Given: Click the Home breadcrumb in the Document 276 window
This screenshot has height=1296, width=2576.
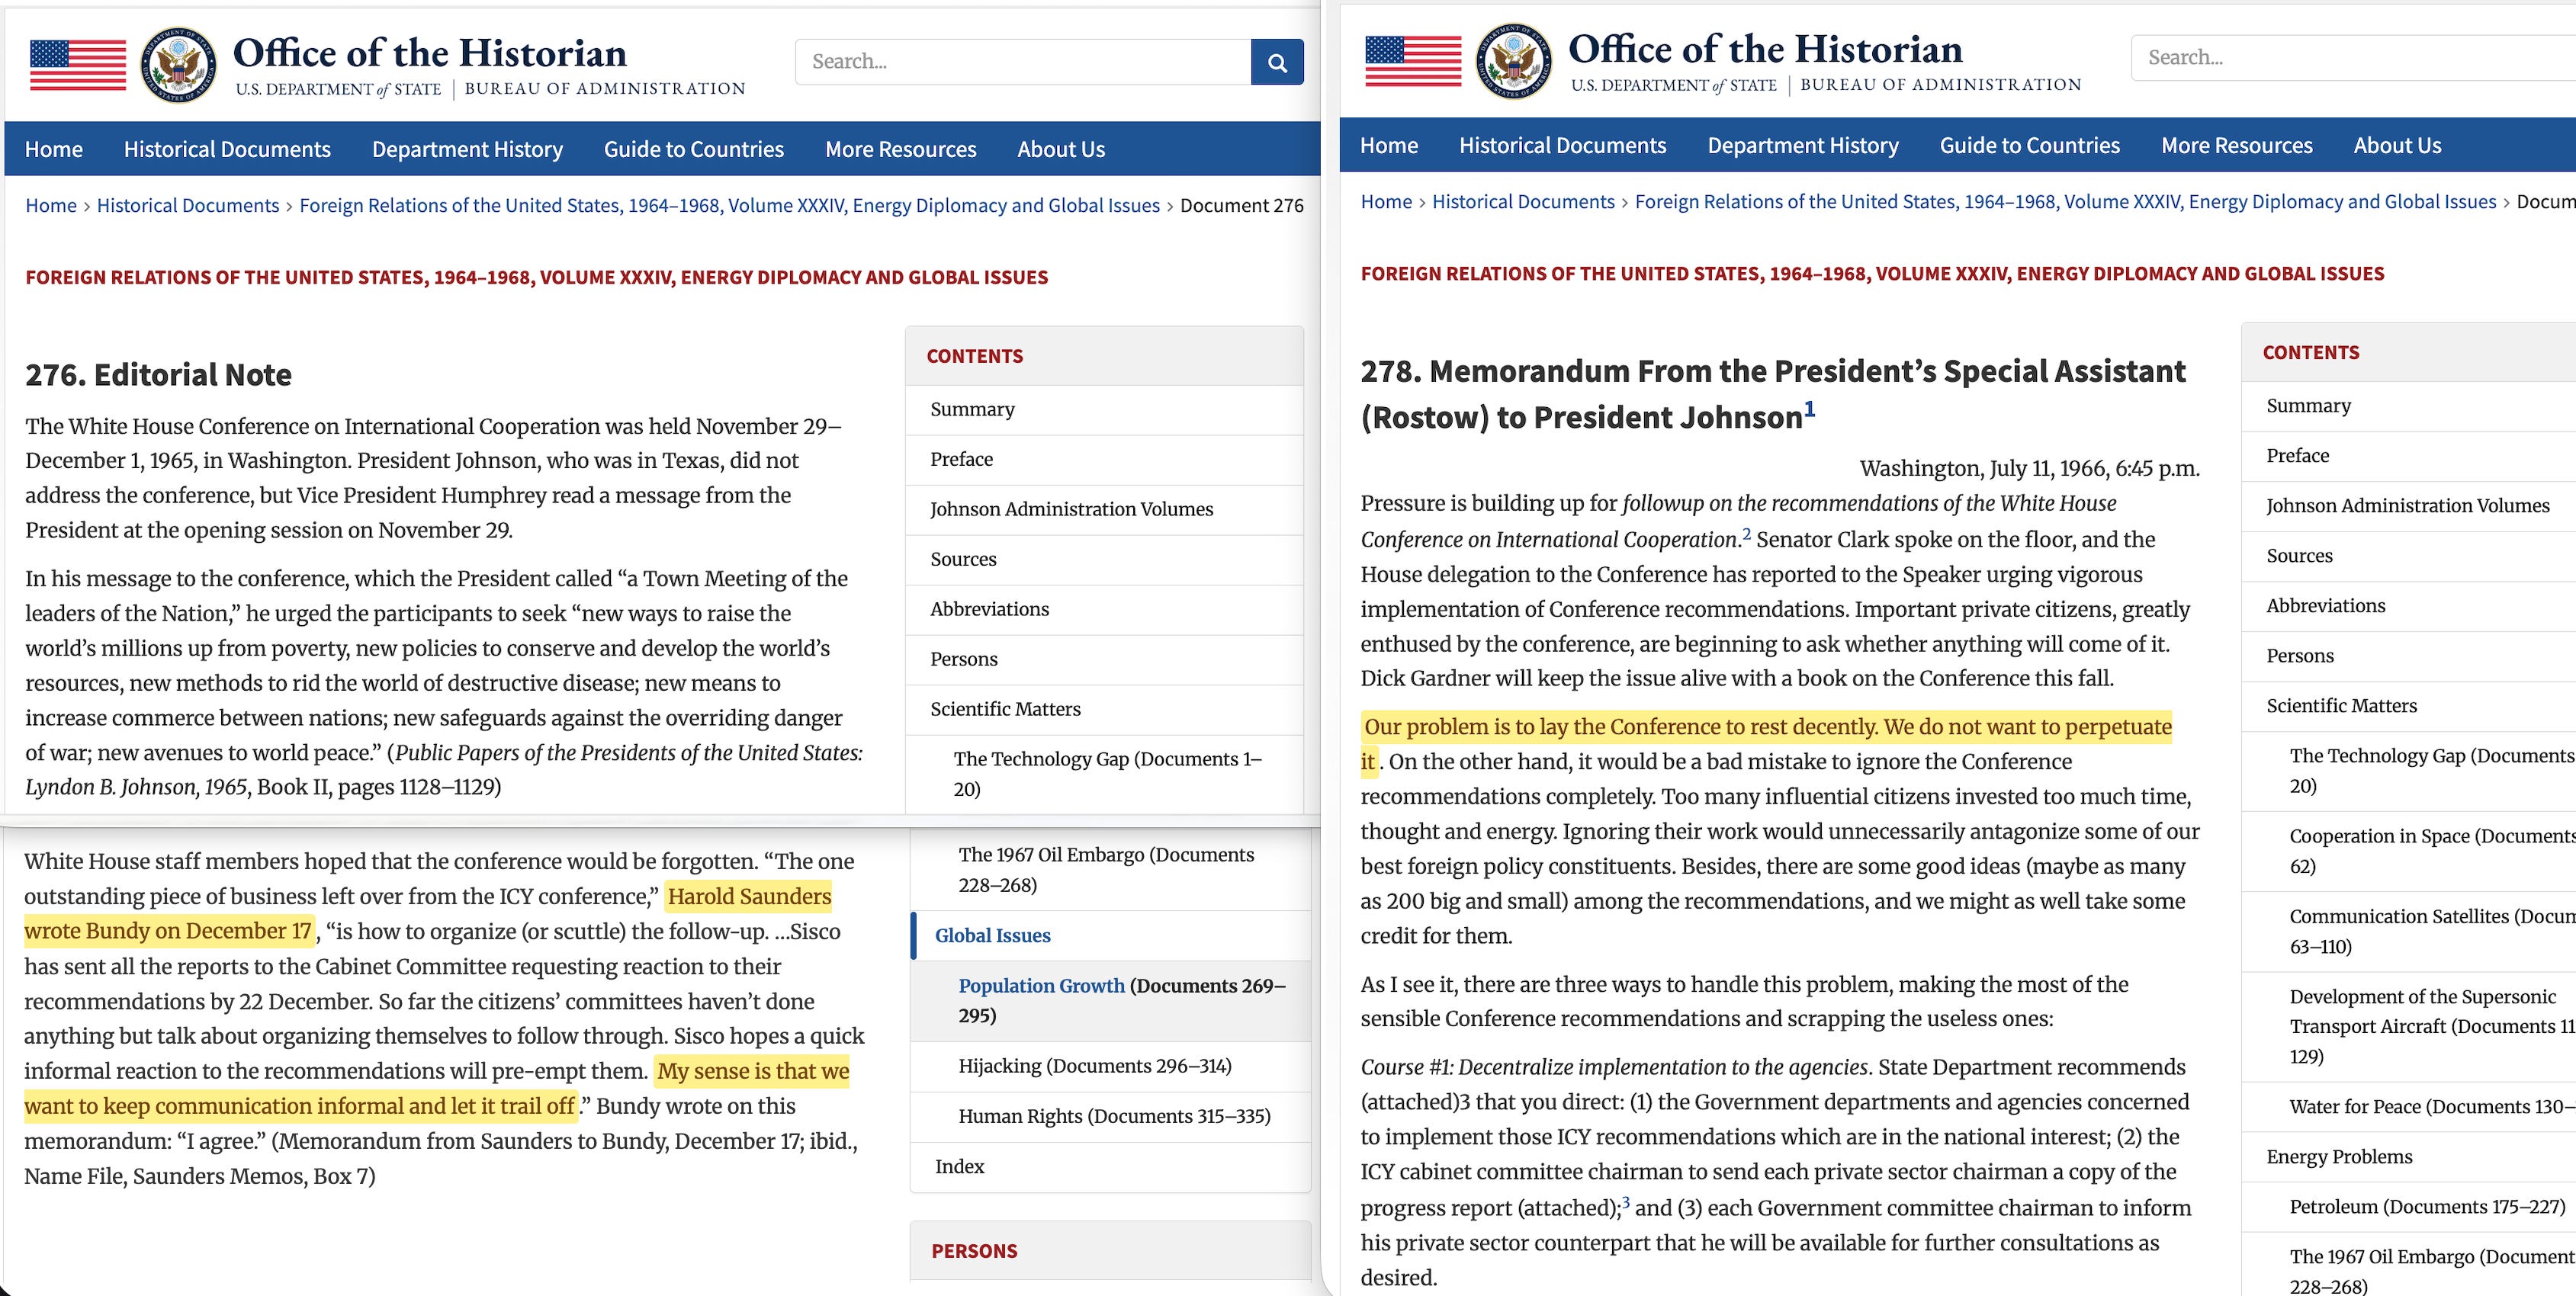Looking at the screenshot, I should click(51, 205).
